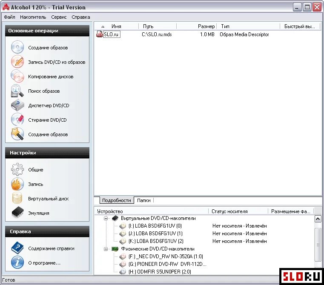Click the wizard wand Создание образов icon
324x285 pixels.
tap(17, 134)
